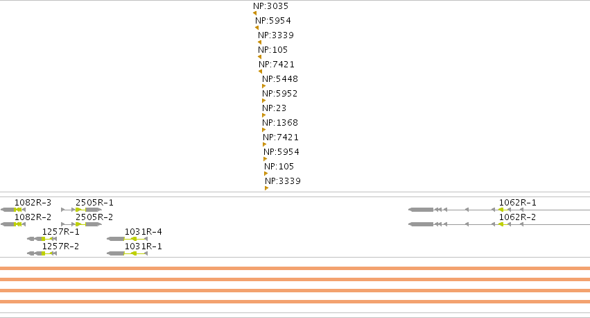Screen dimensions: 590x318
Task: Click the gene model glyph under 1257R-2
Action: [42, 253]
